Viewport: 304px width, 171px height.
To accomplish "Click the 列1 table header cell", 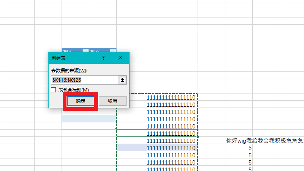I will pos(71,51).
